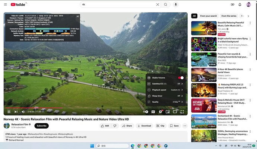Open the notifications bell
The height and width of the screenshot is (149, 257).
coord(240,4)
